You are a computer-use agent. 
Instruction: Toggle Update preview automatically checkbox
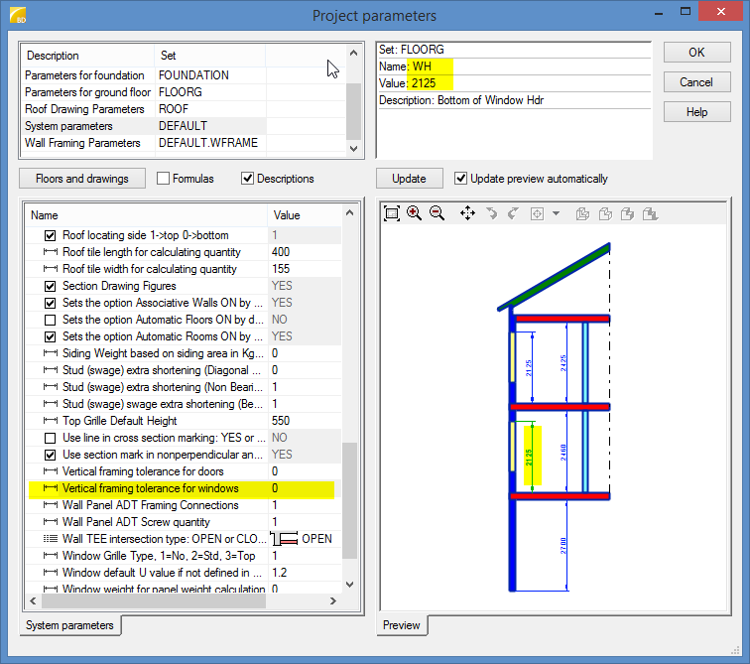pos(461,179)
